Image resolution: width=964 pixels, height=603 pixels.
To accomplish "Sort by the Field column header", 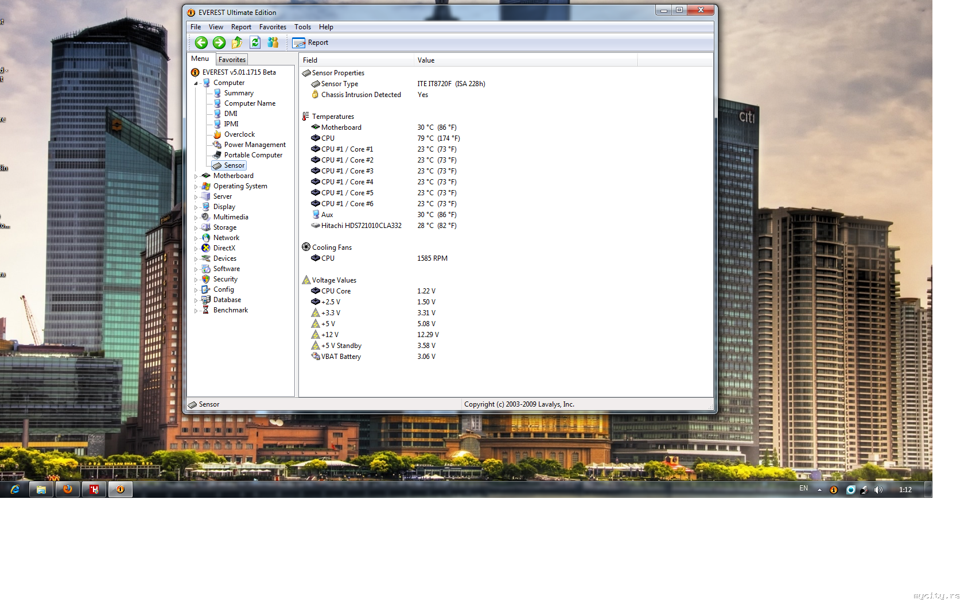I will coord(356,60).
